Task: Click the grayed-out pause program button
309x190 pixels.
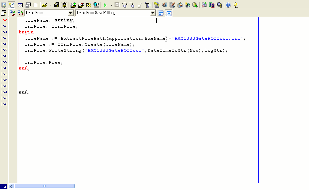Action: point(117,5)
